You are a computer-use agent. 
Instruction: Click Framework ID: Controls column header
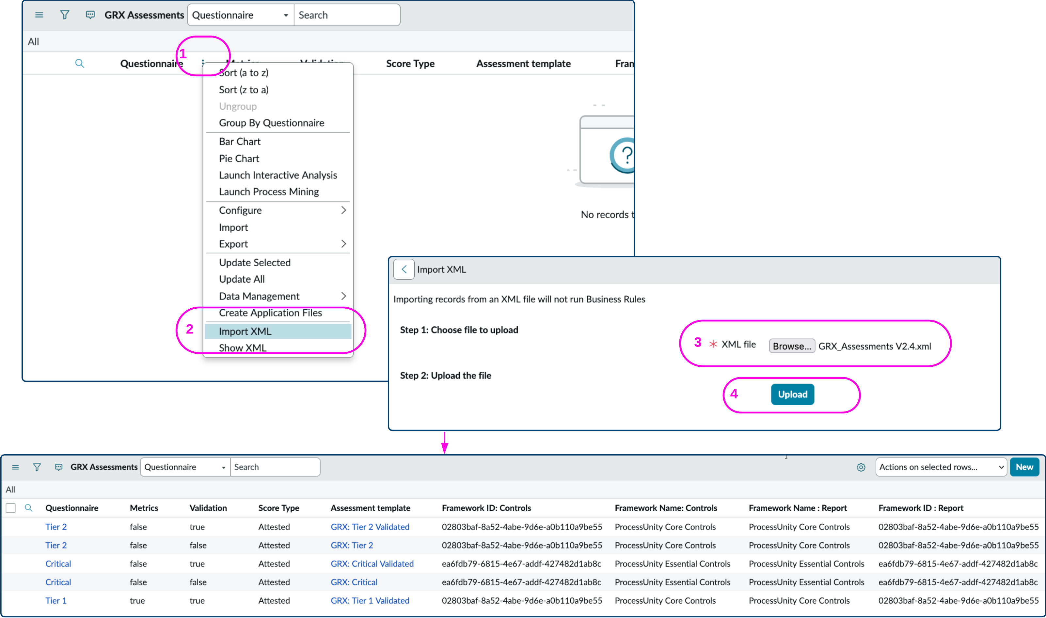(486, 508)
